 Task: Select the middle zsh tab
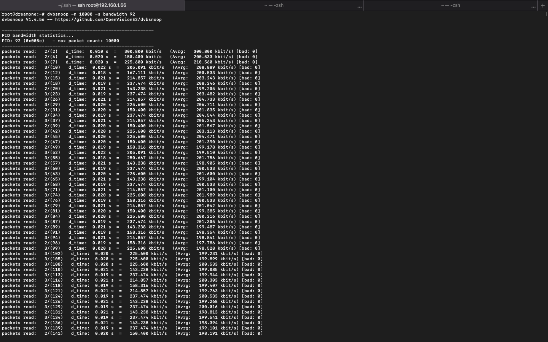point(274,5)
